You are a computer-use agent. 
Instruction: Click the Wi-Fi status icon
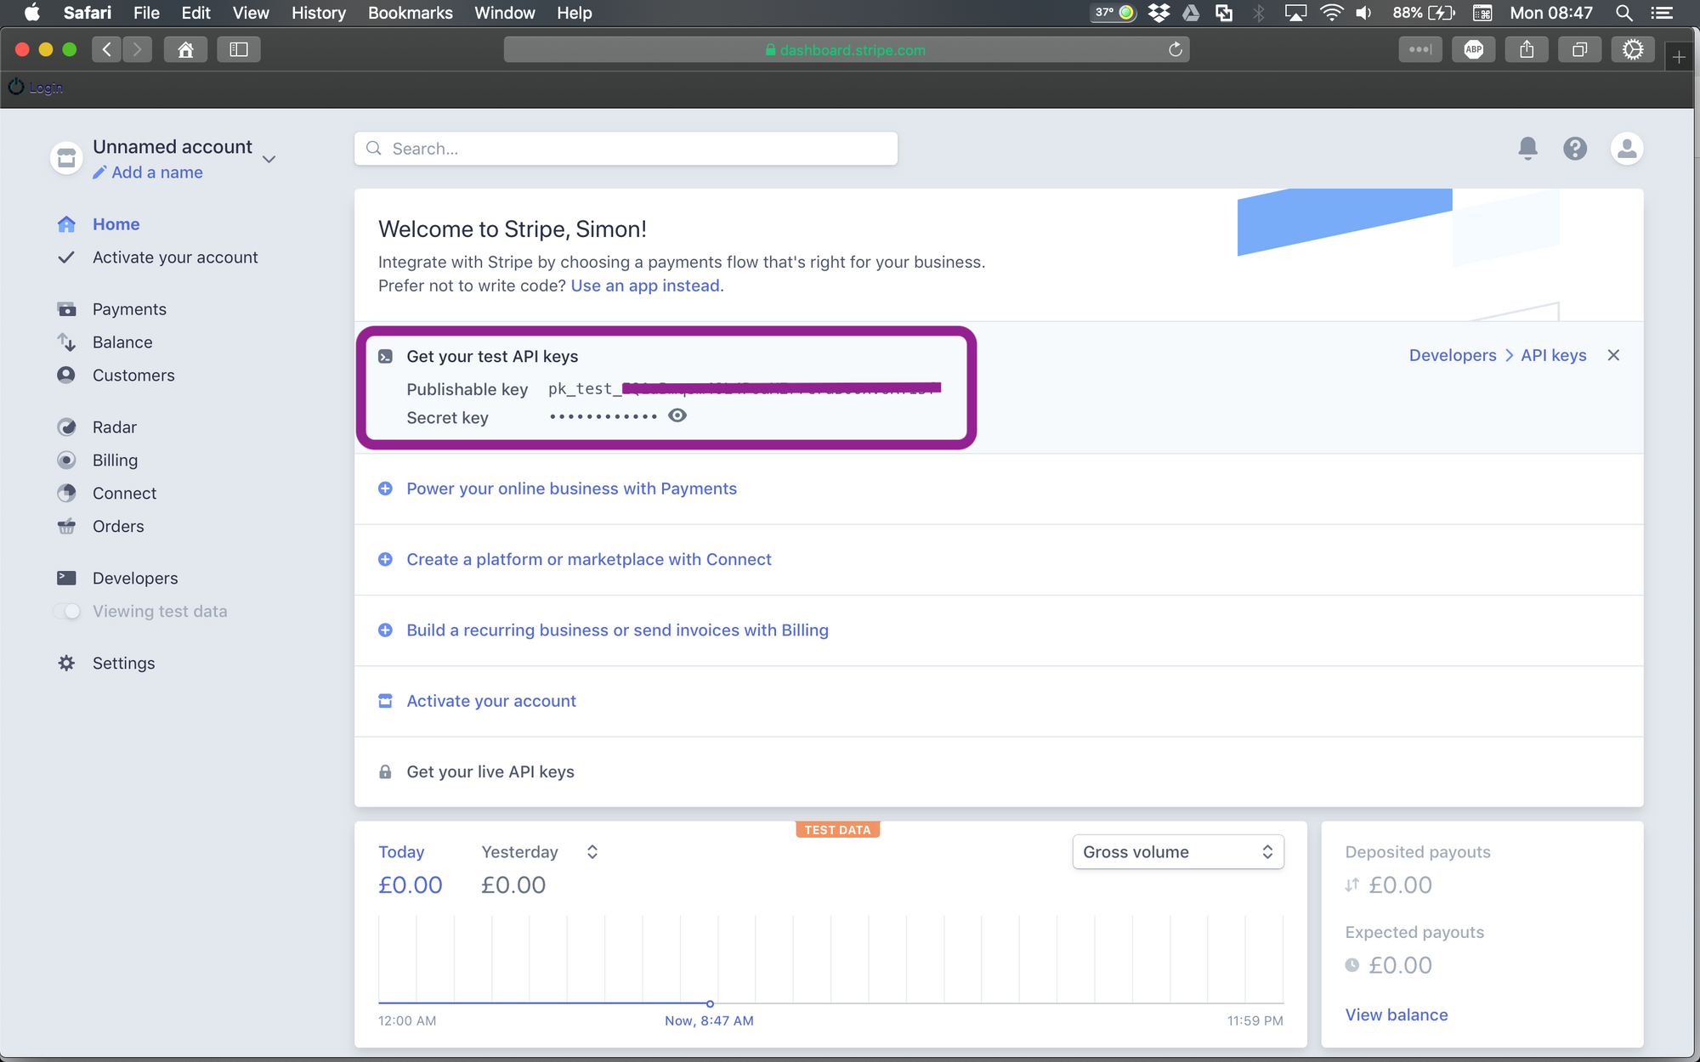[1331, 13]
